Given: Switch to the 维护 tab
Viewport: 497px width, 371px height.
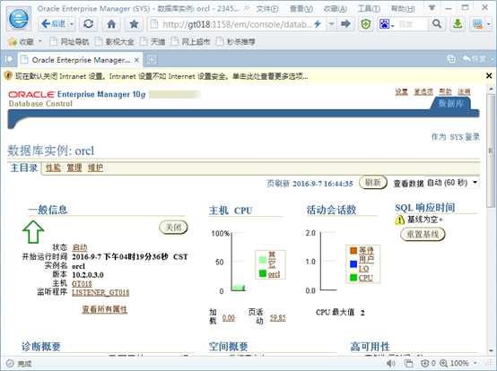Looking at the screenshot, I should (x=95, y=168).
